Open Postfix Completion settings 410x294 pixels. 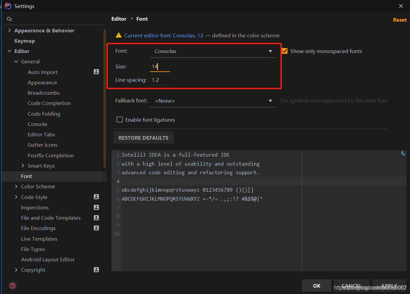tap(51, 155)
